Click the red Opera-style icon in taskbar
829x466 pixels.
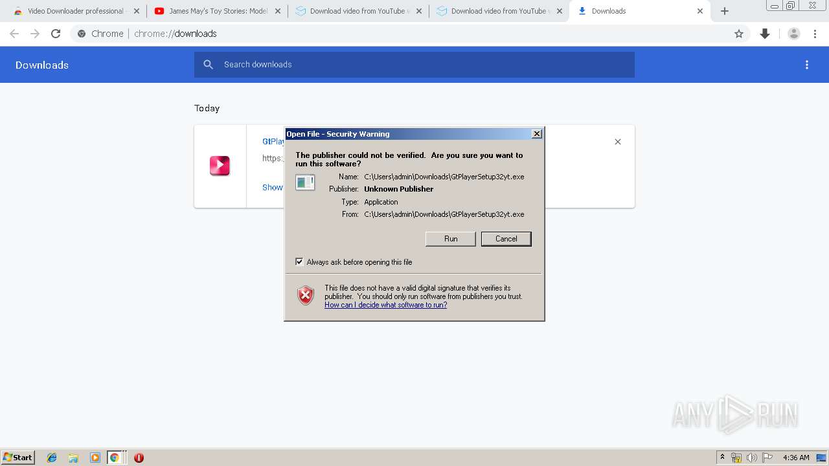(x=139, y=458)
